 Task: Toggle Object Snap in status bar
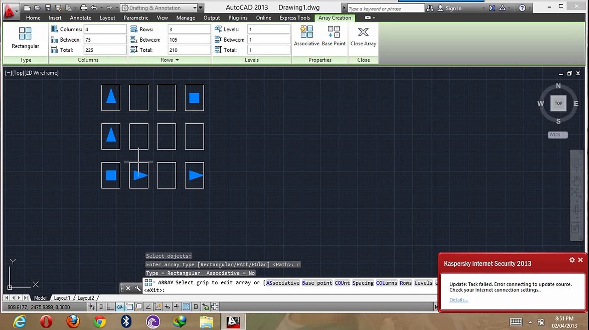click(x=129, y=307)
